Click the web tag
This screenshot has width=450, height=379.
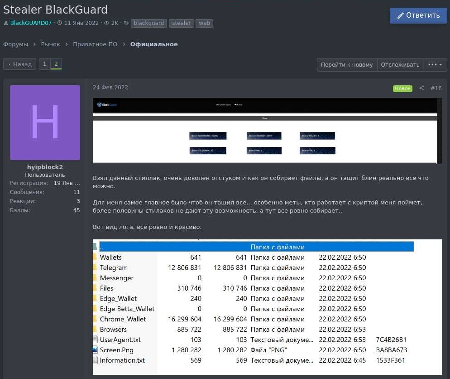[204, 23]
